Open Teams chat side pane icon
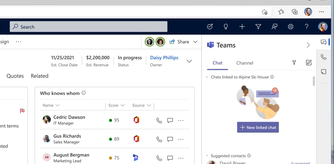The image size is (334, 164). [x=324, y=42]
